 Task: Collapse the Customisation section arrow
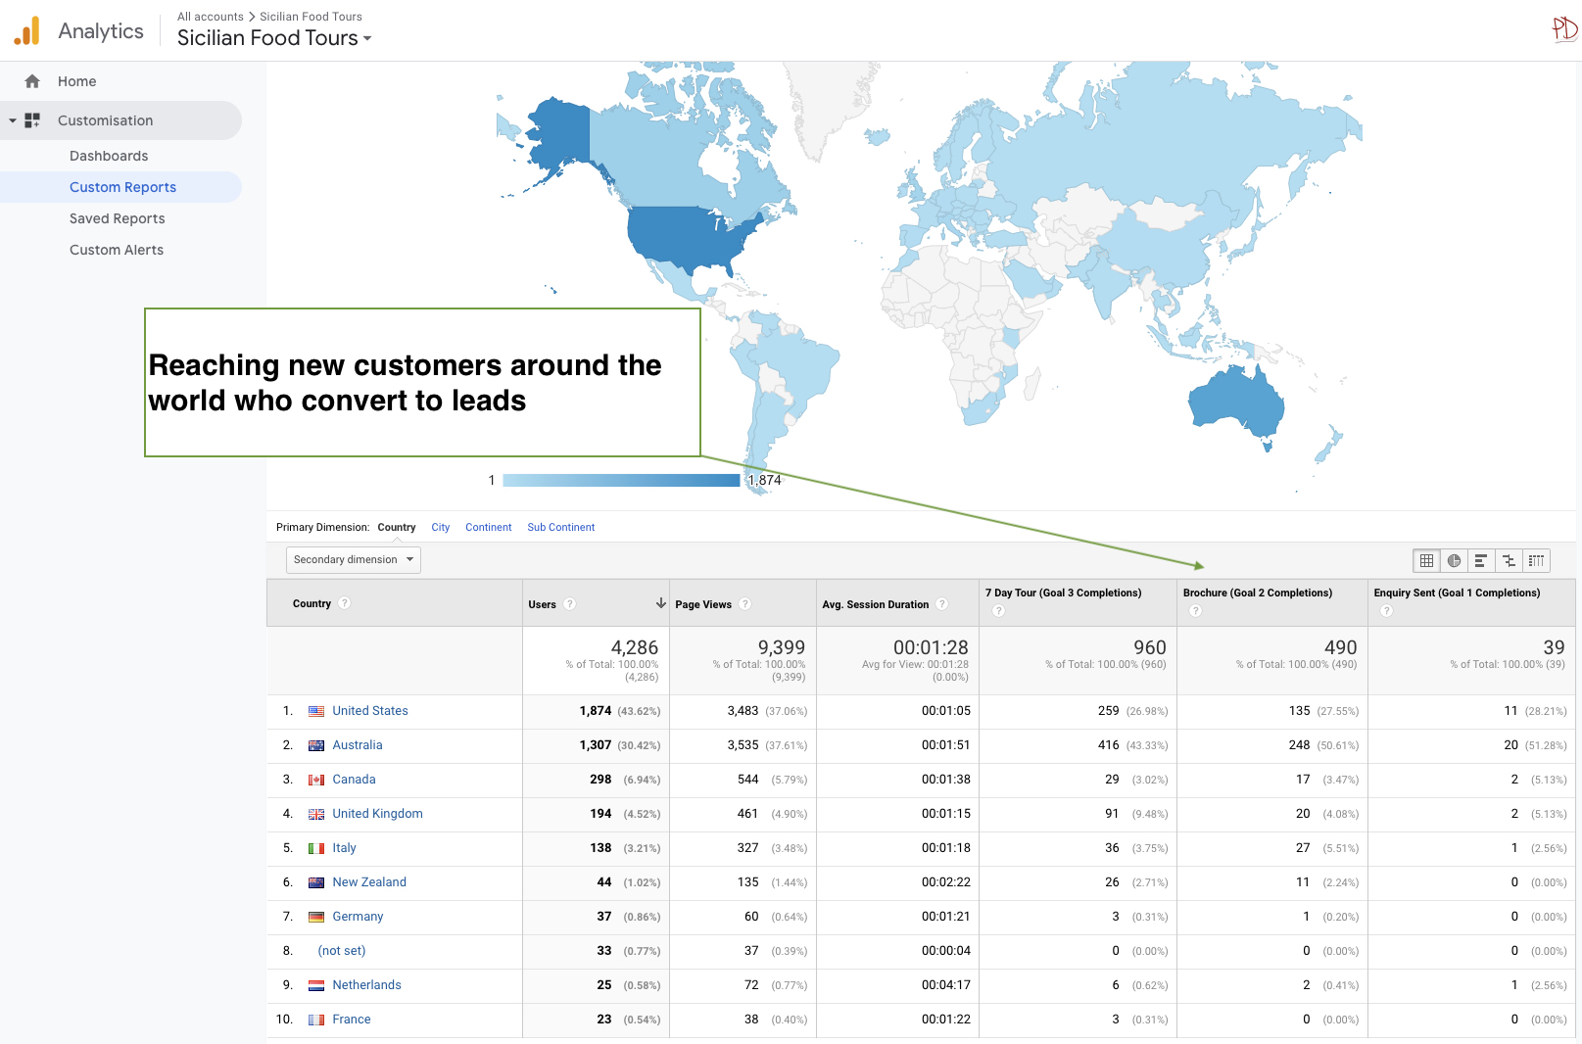(x=13, y=120)
